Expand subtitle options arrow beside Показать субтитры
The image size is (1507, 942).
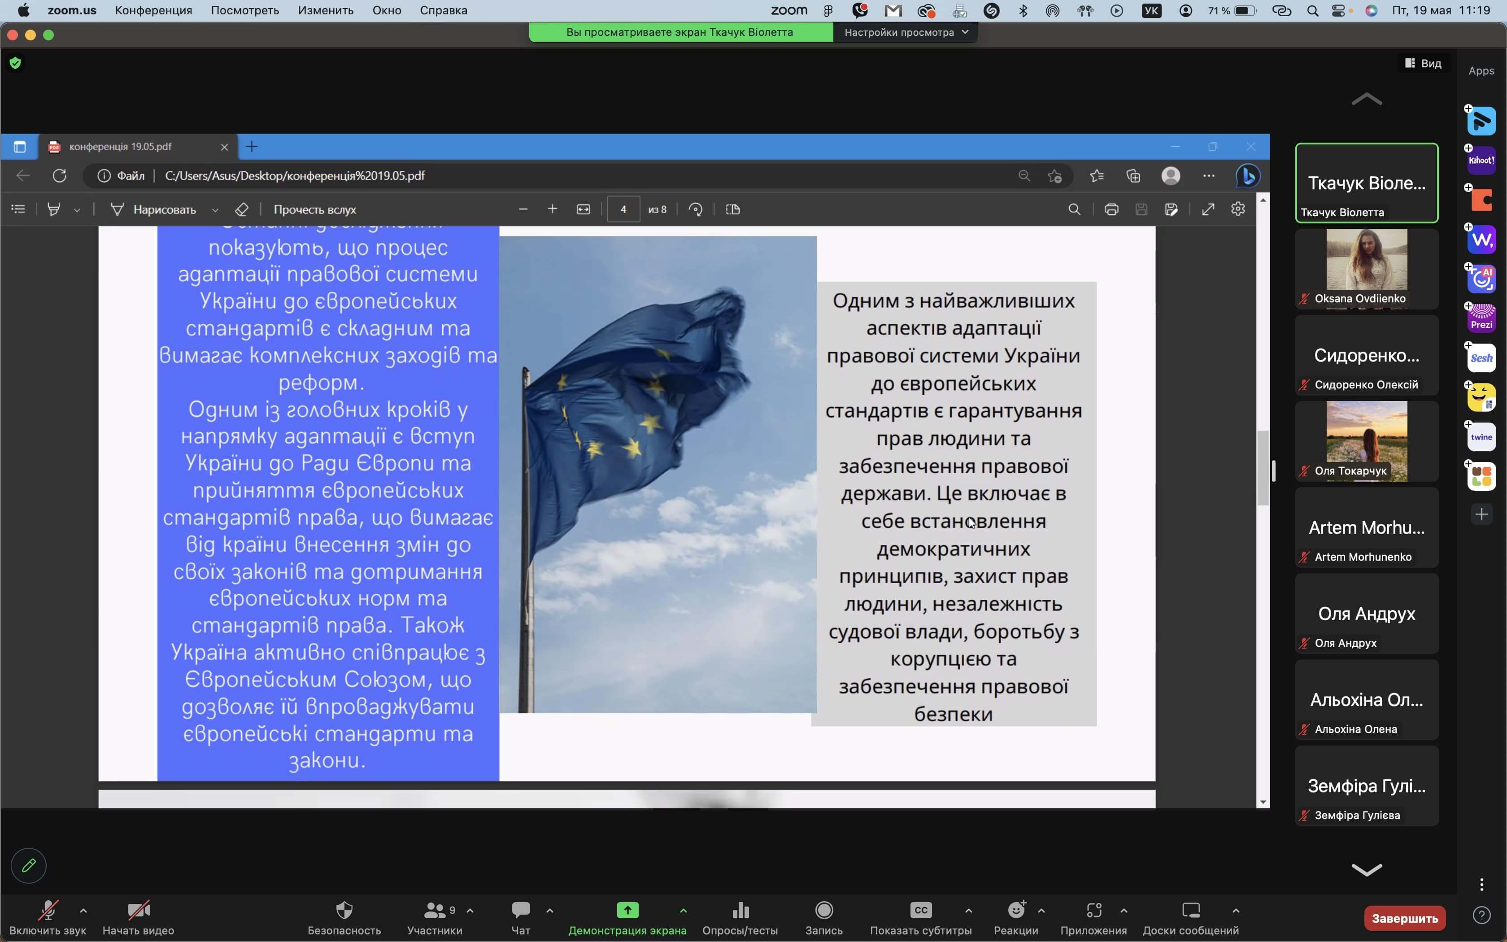coord(968,911)
